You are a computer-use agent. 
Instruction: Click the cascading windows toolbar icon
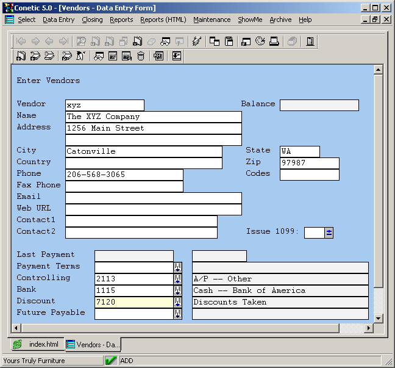[x=215, y=41]
